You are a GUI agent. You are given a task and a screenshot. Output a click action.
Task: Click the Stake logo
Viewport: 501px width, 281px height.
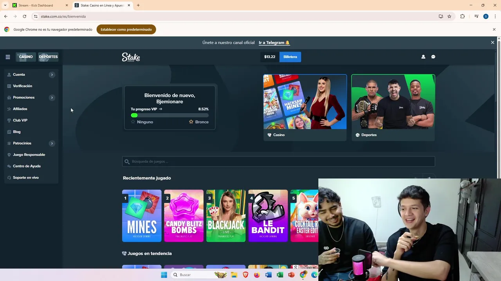click(x=131, y=57)
